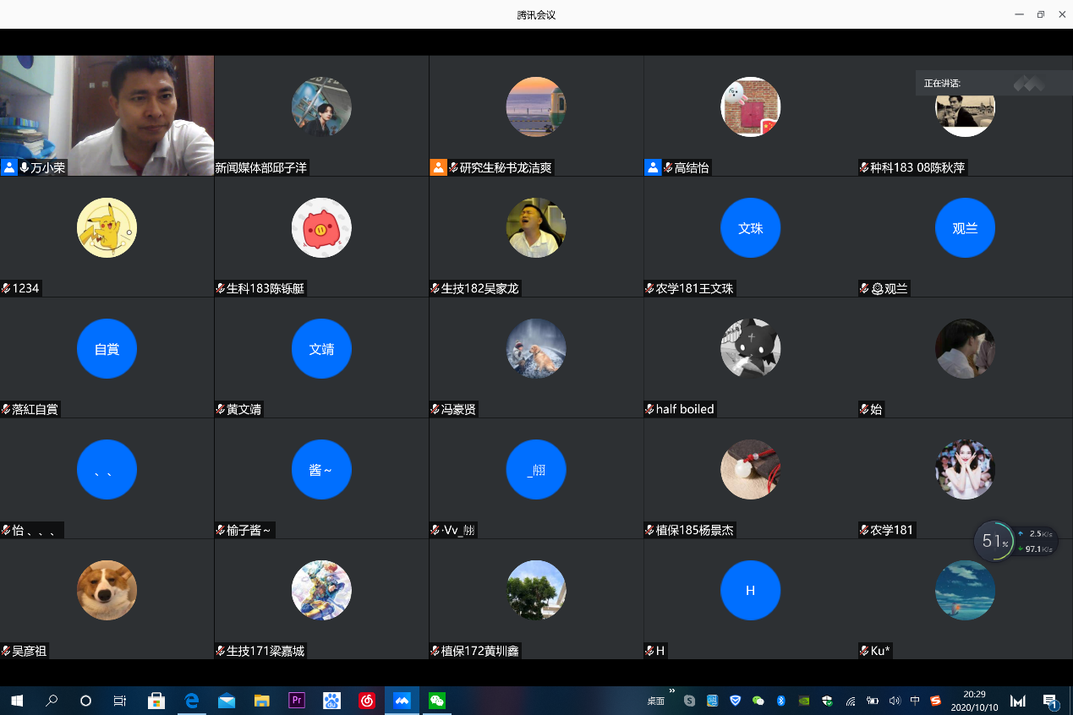Open NetEase Cloud Music taskbar icon

click(x=366, y=701)
